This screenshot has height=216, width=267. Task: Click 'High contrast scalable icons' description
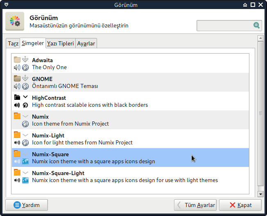click(90, 105)
